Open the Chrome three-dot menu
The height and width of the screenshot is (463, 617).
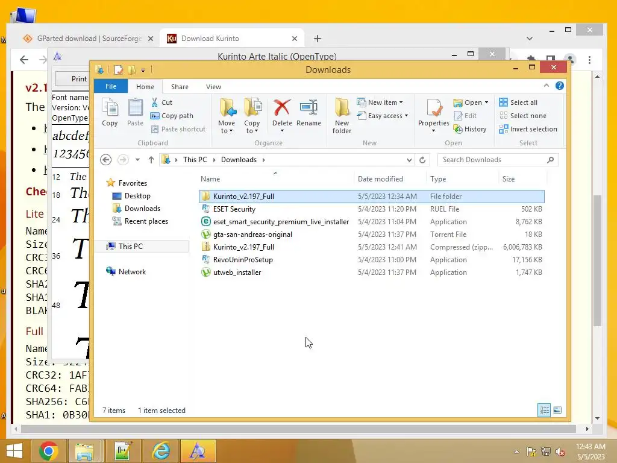pyautogui.click(x=589, y=60)
